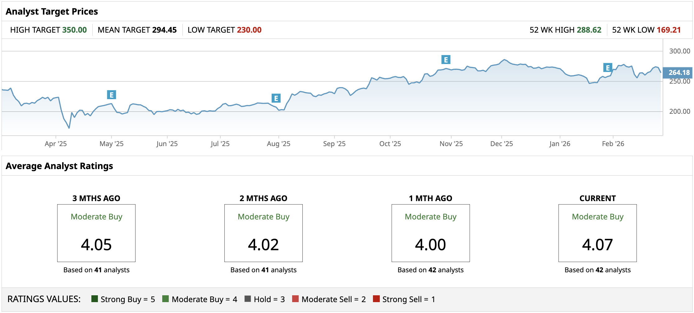The height and width of the screenshot is (313, 694).
Task: Click the 52 WK LOW 169.21 value
Action: click(x=669, y=30)
